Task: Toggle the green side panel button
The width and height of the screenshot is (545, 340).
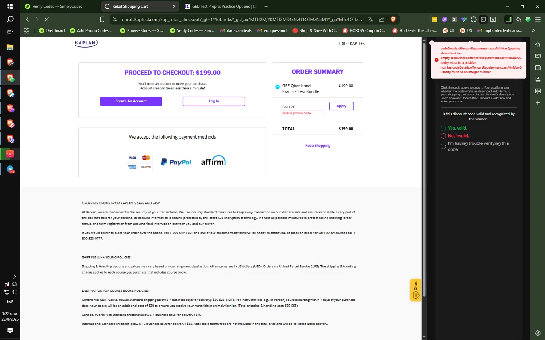Action: [x=508, y=19]
